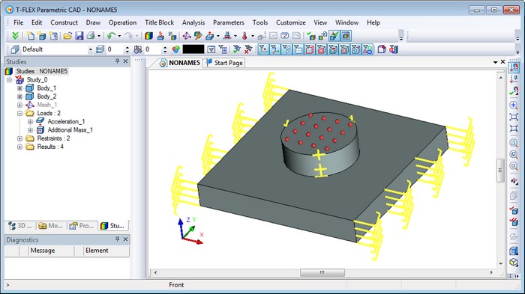This screenshot has height=294, width=525.
Task: Expand the Results : 4 folder
Action: pyautogui.click(x=19, y=147)
